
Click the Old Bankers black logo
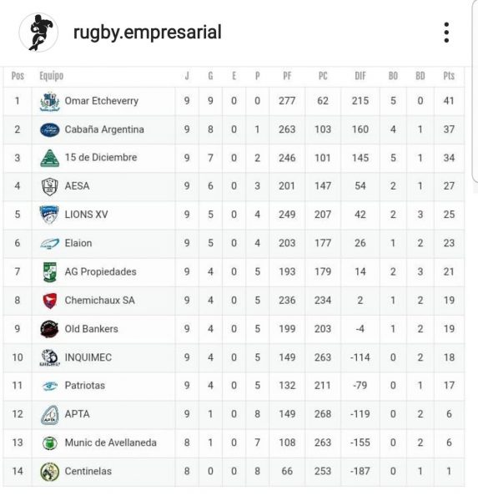point(49,329)
